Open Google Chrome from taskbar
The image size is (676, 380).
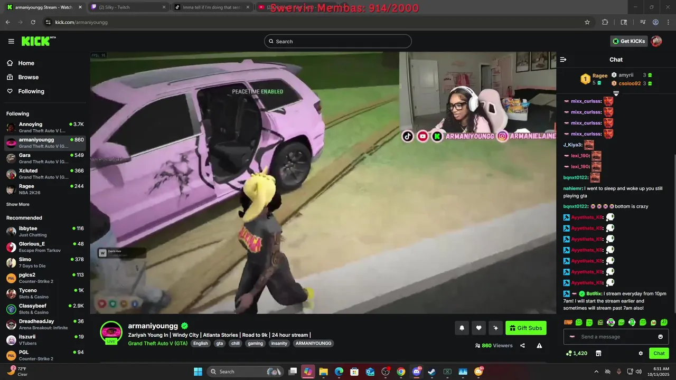(x=401, y=372)
